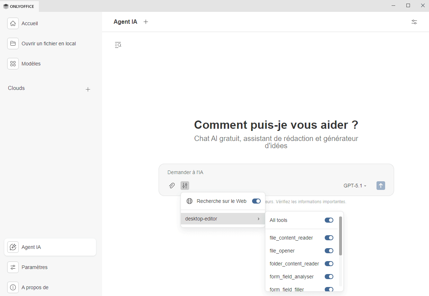Screen dimensions: 429x296
Task: Toggle the Recherche sur le Web switch
Action: pos(256,201)
